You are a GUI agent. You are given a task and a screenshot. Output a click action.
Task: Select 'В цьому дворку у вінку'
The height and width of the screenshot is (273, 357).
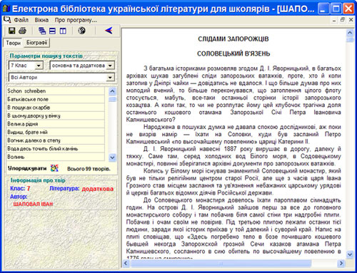pyautogui.click(x=55, y=115)
